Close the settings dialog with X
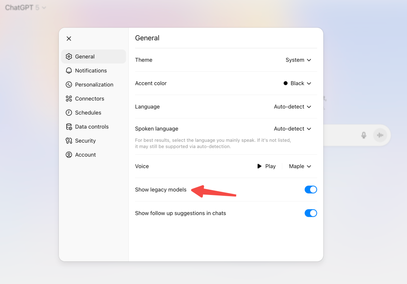Screen dimensions: 407x284 [x=69, y=38]
